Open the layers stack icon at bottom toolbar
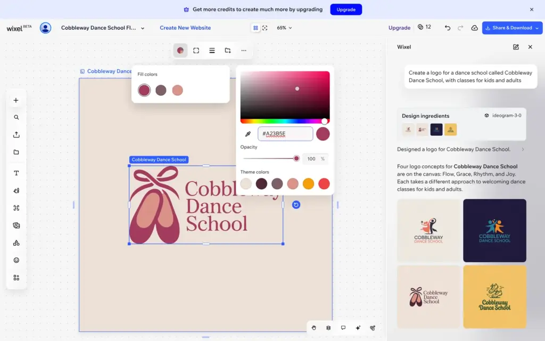This screenshot has width=545, height=341. coord(328,328)
